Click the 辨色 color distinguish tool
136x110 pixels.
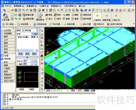[x=57, y=15]
